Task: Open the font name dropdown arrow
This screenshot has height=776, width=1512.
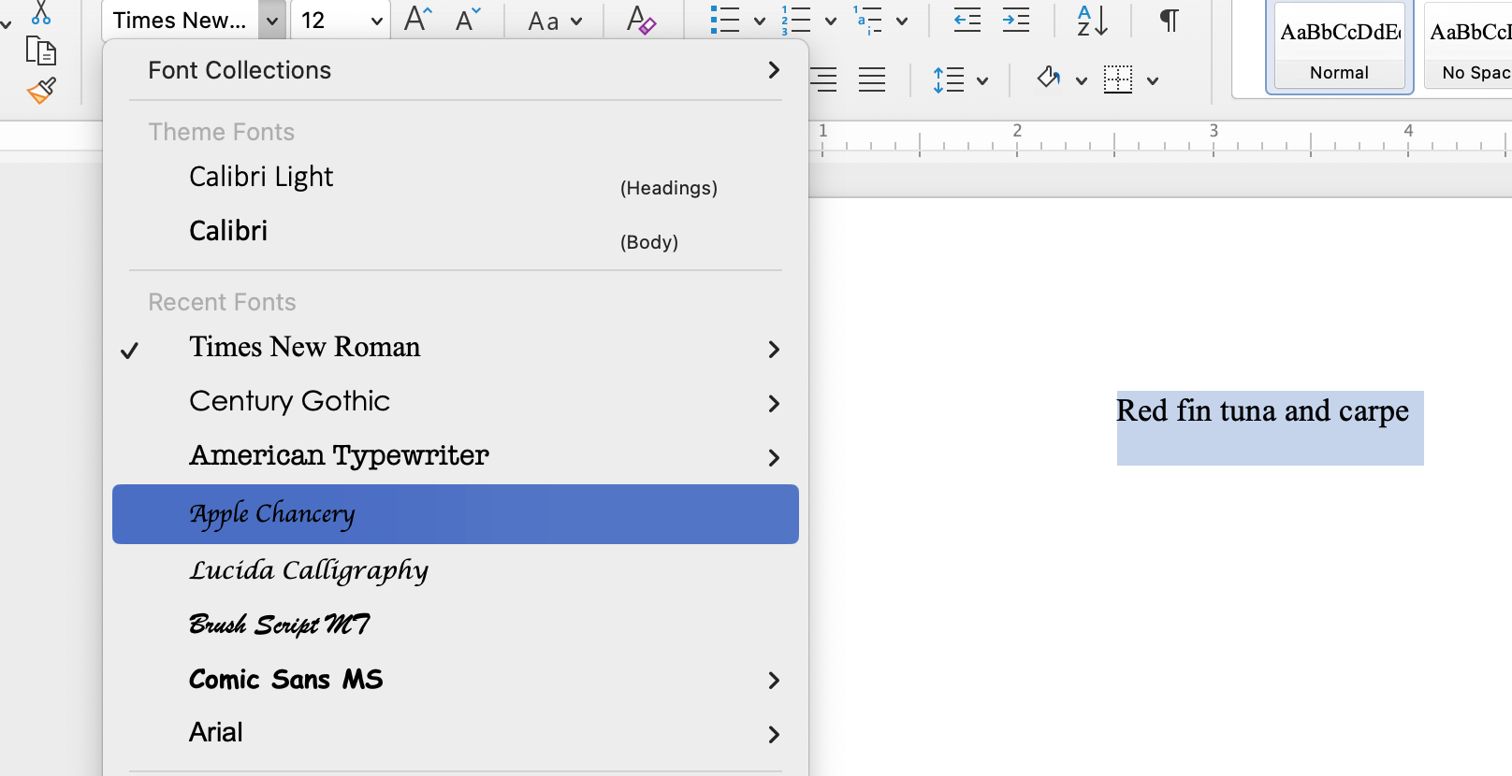Action: point(271,21)
